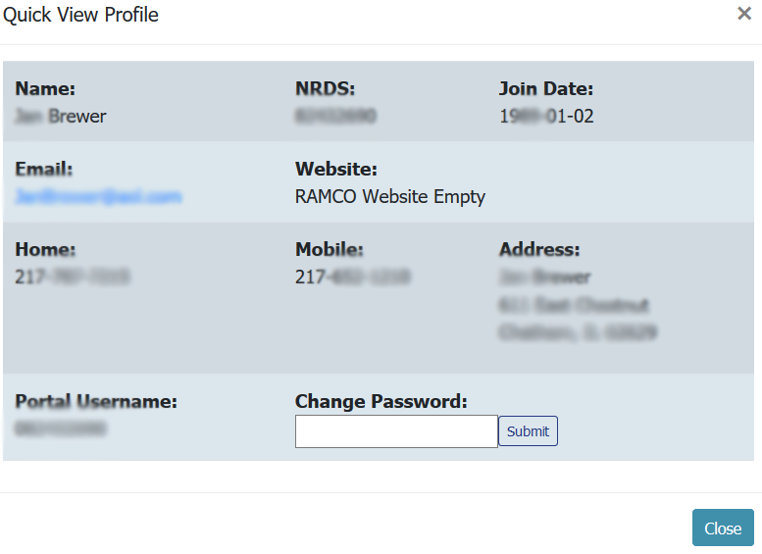Select the Website label
The height and width of the screenshot is (554, 762).
click(335, 169)
